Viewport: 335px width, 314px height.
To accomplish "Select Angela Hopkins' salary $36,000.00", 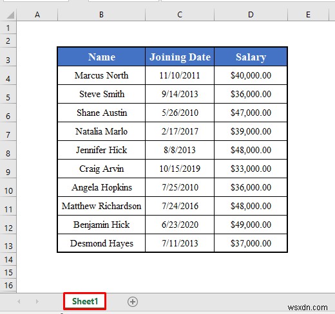I will click(x=251, y=187).
